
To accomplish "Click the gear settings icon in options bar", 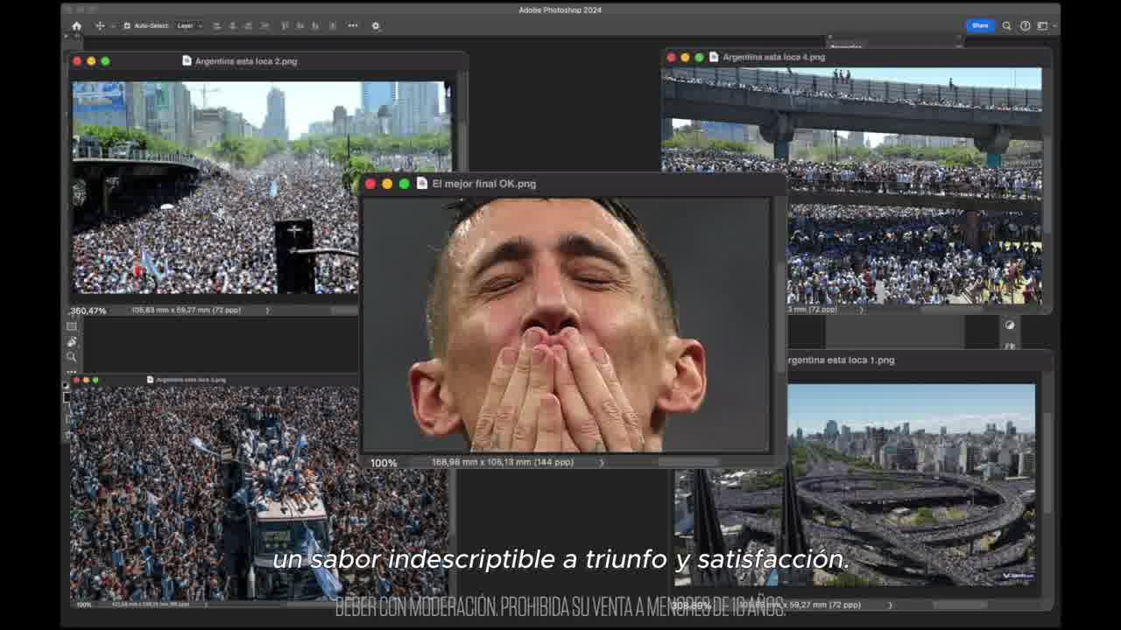I will coord(376,26).
